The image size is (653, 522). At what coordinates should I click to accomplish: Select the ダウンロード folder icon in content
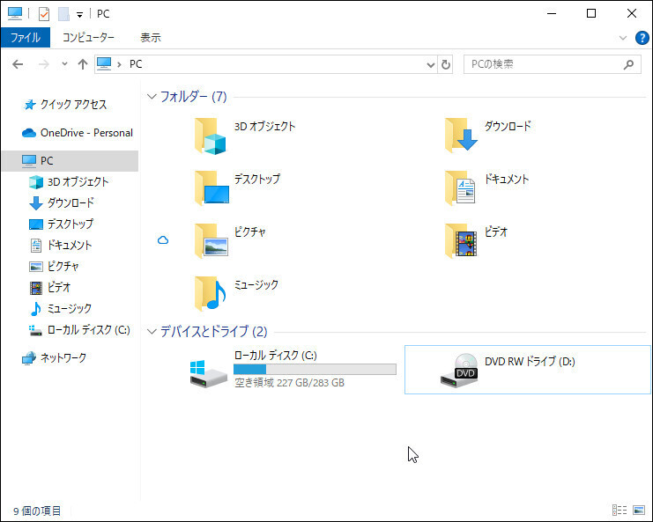pos(461,136)
